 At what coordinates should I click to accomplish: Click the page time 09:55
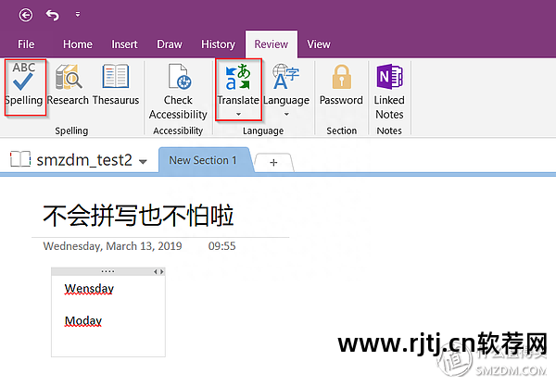[x=221, y=246]
